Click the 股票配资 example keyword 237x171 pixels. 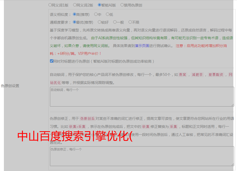[216, 75]
